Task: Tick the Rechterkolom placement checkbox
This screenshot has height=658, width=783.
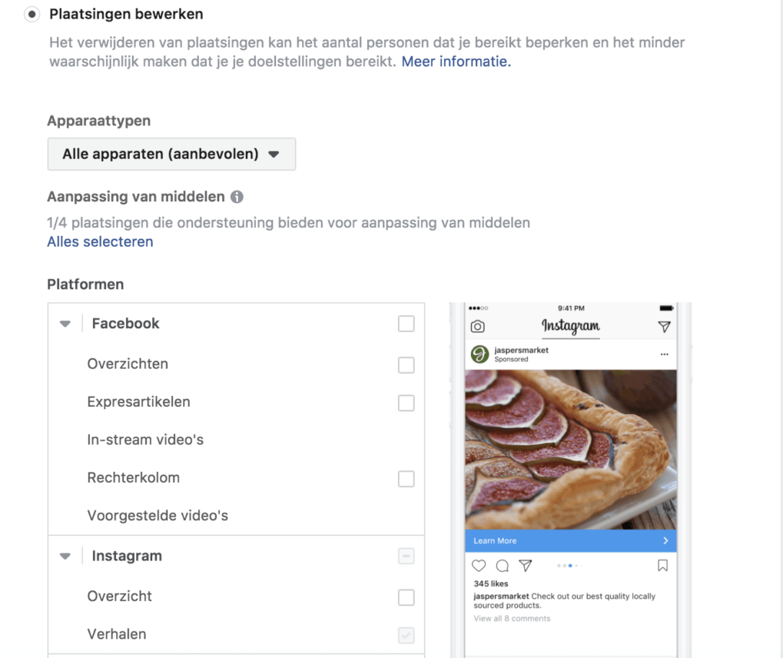Action: pos(406,479)
